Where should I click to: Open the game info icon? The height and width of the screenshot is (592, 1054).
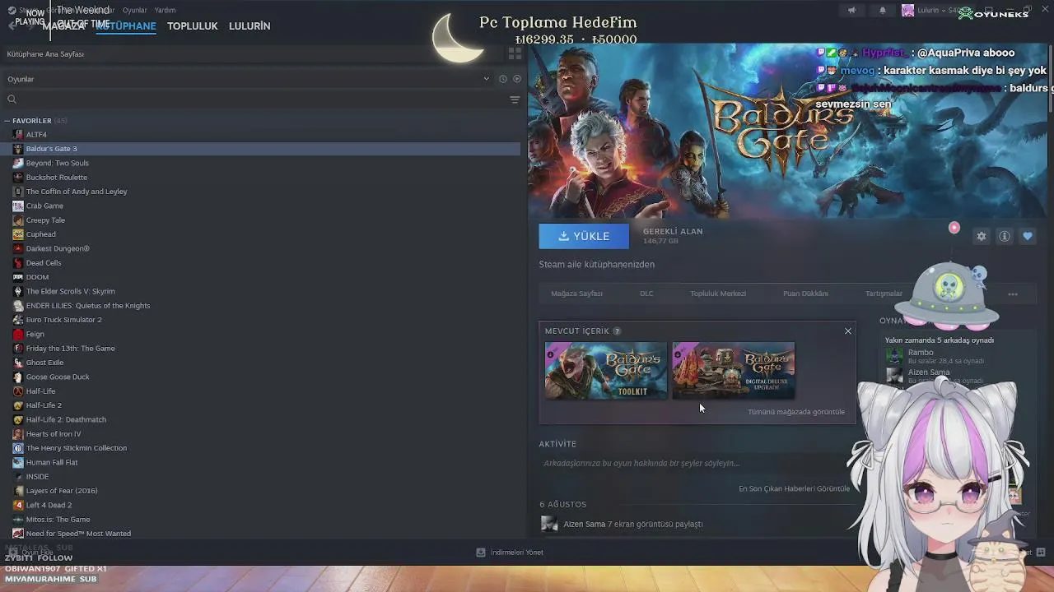[1004, 236]
